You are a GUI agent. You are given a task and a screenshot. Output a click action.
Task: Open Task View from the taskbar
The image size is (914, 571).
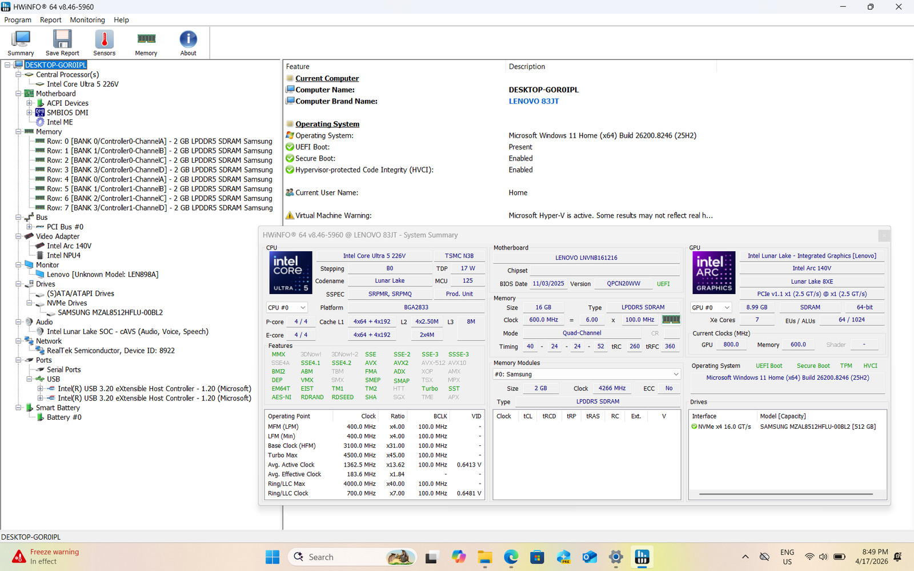click(431, 557)
